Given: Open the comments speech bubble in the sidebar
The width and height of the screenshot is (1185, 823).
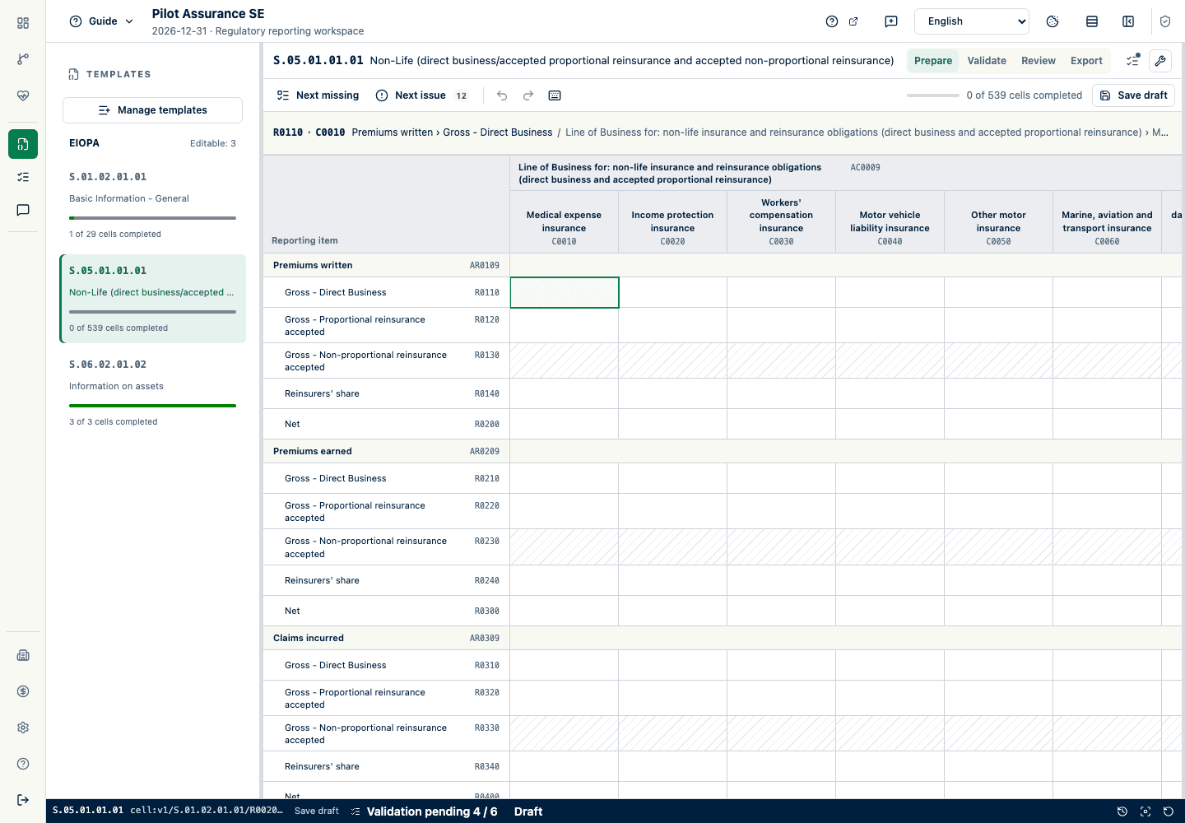Looking at the screenshot, I should coord(23,210).
